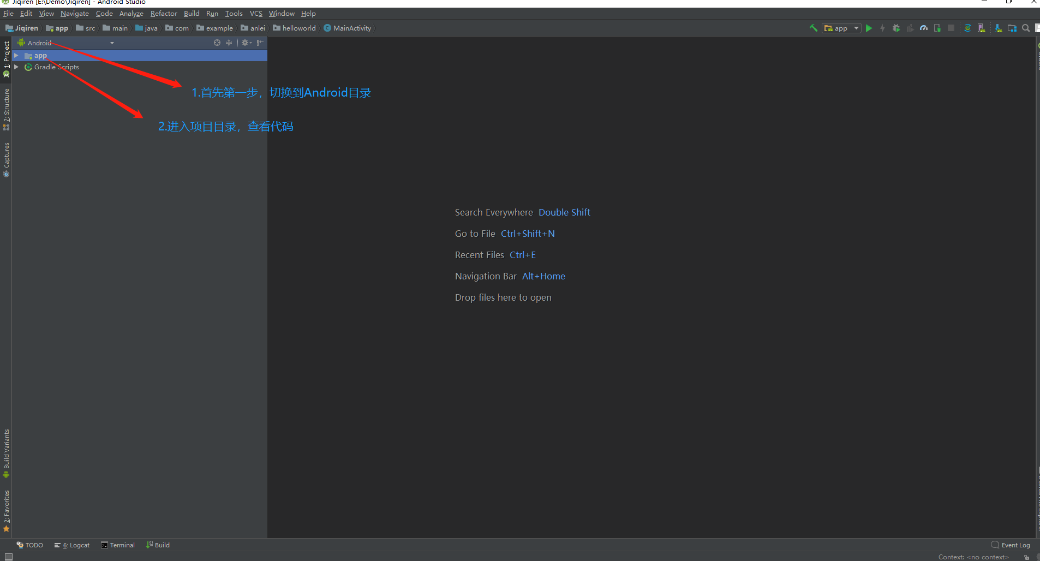Click the src breadcrumb folder
This screenshot has height=561, width=1040.
tap(86, 28)
